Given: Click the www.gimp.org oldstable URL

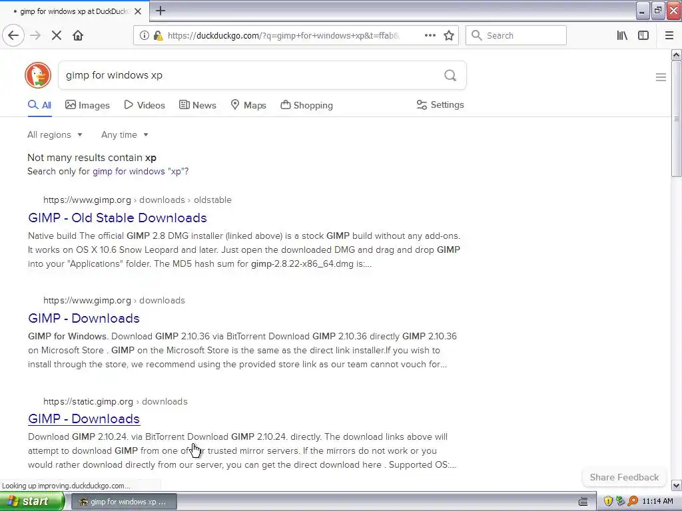Looking at the screenshot, I should (x=137, y=200).
